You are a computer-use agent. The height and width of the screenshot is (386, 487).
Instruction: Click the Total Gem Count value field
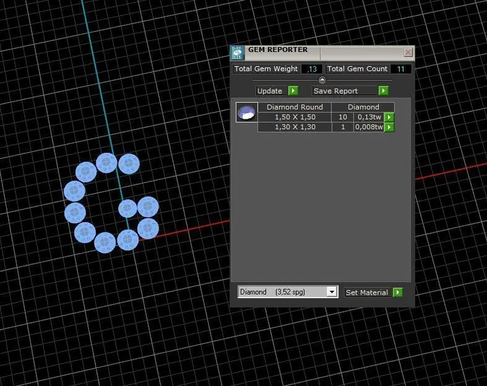click(400, 69)
